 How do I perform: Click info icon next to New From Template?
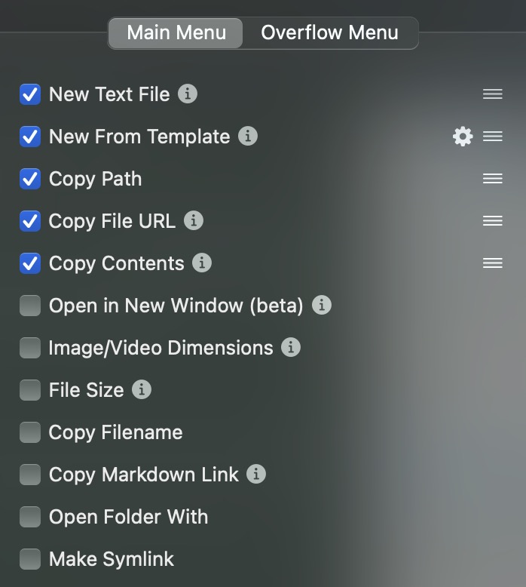(247, 136)
